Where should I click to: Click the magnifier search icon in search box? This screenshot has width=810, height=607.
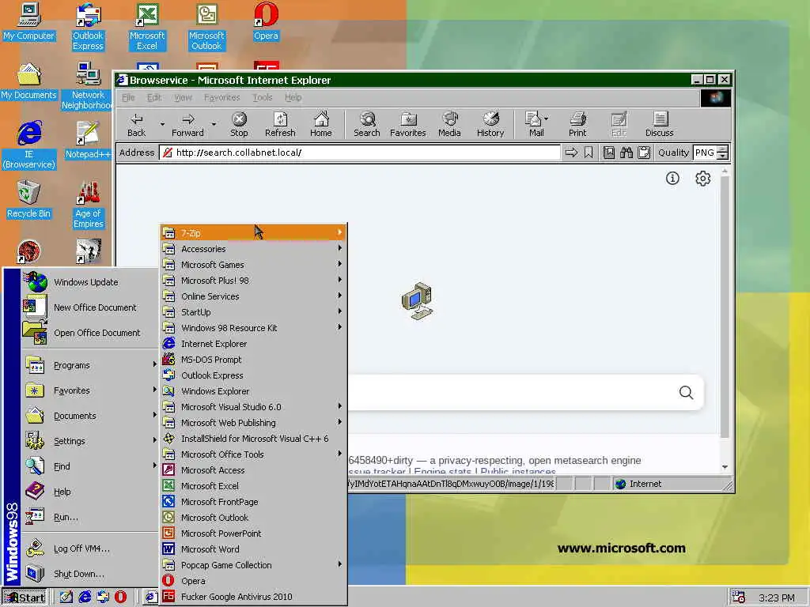686,393
